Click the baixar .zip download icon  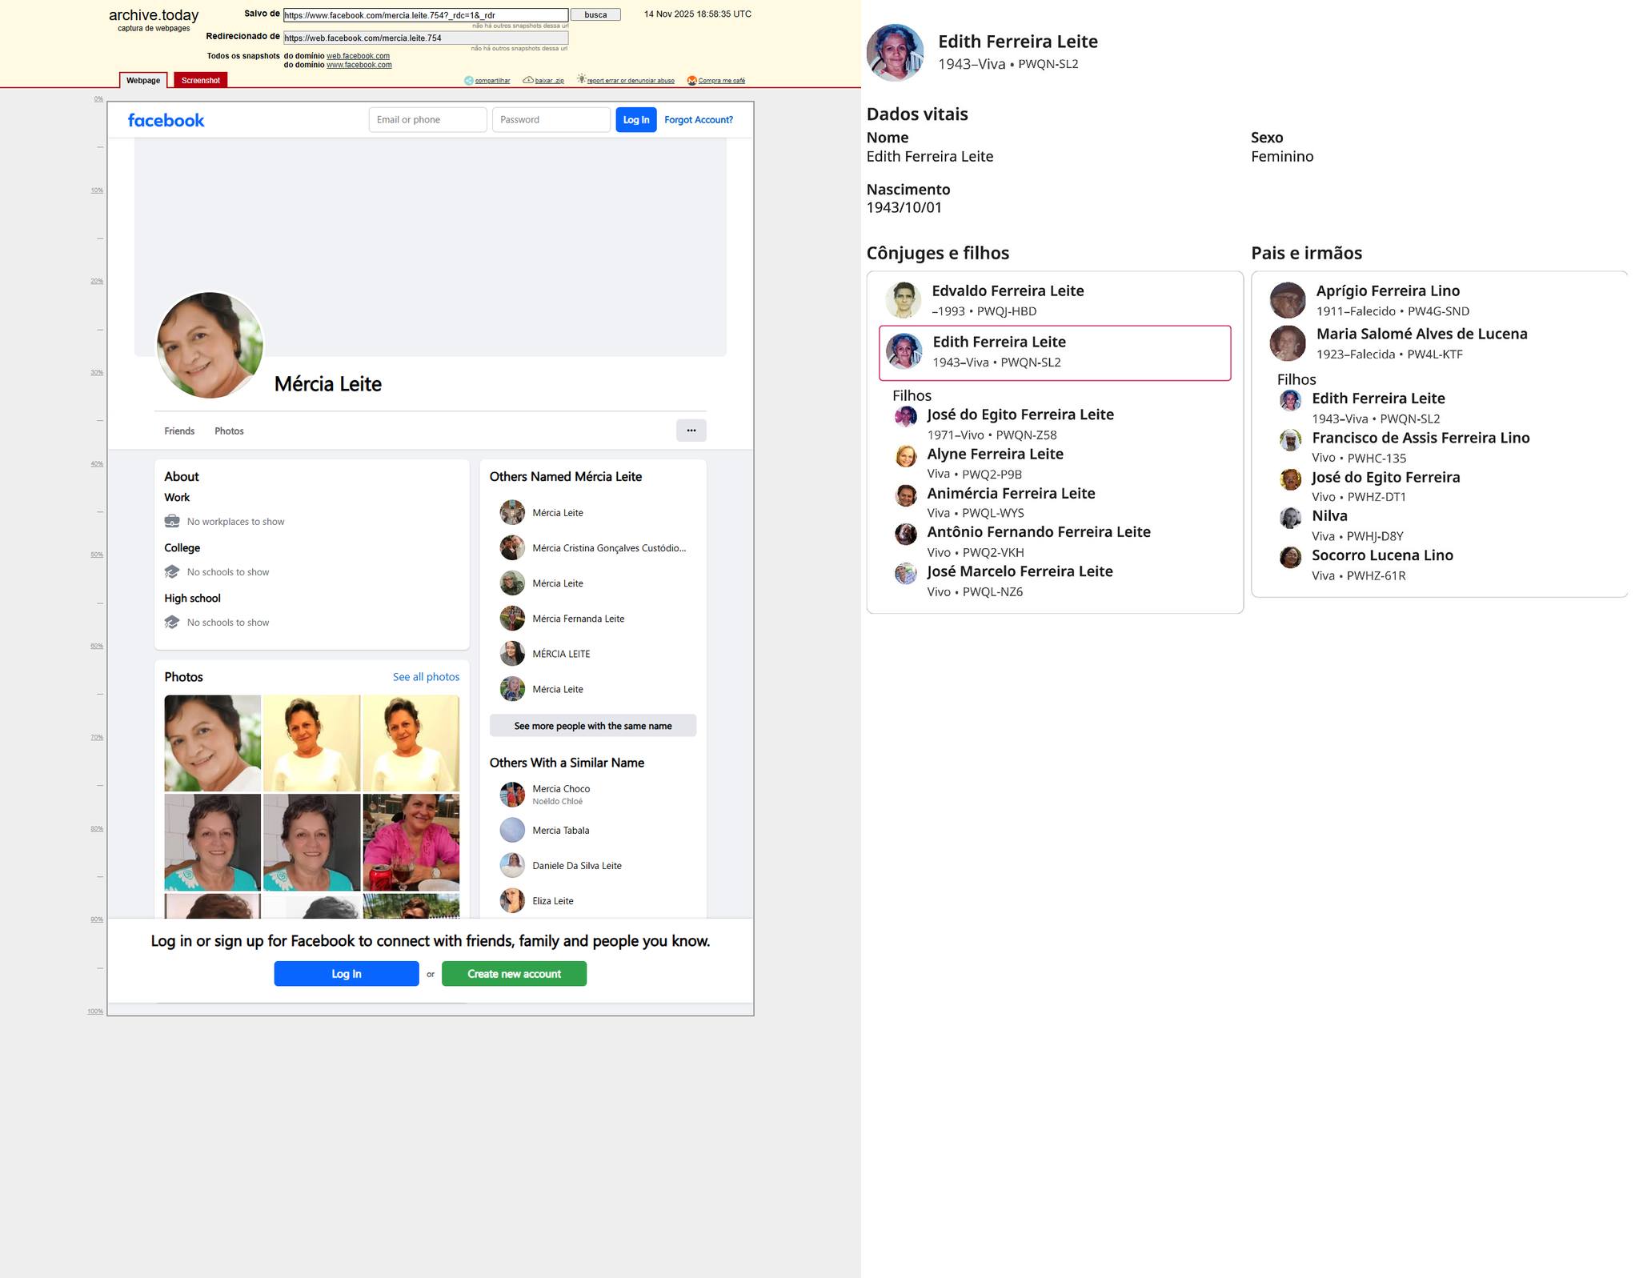[528, 80]
